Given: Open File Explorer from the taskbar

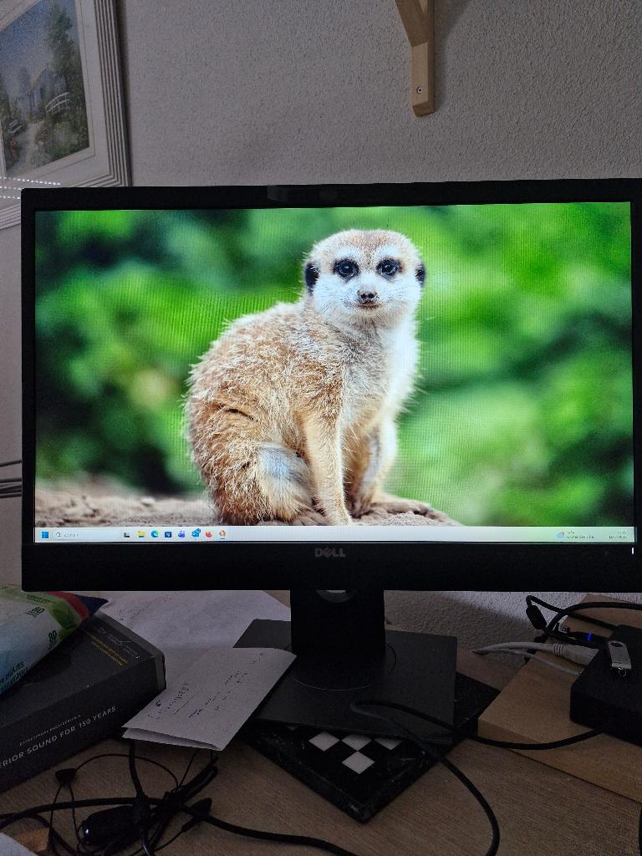Looking at the screenshot, I should (140, 534).
